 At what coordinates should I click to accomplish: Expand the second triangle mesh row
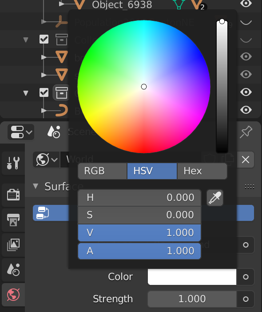(x=44, y=75)
